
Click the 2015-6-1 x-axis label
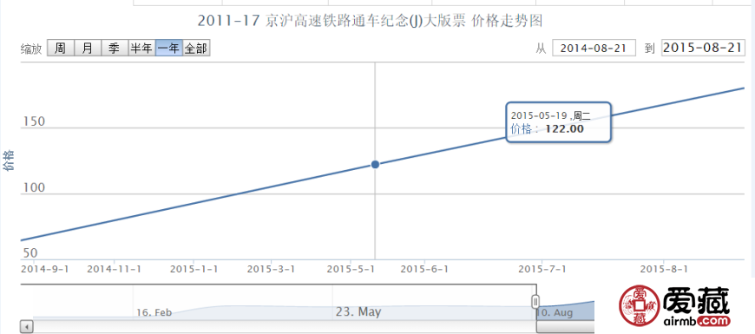point(424,269)
